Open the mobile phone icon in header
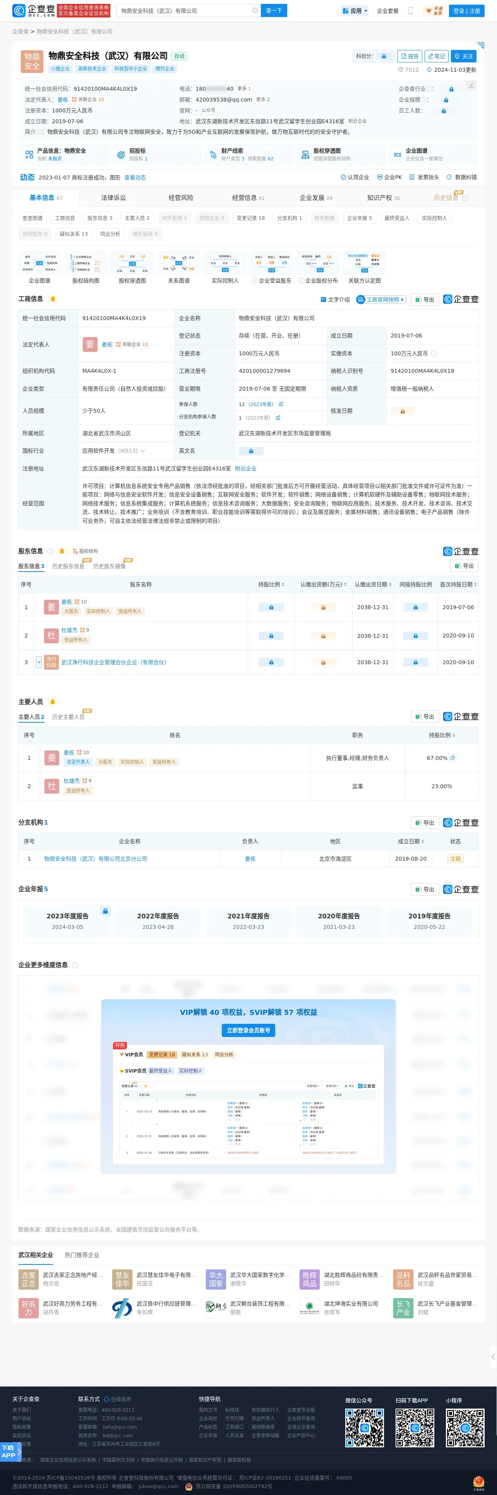Screen dimensions: 497x1495 point(411,10)
